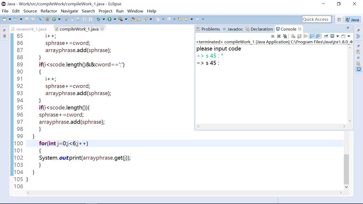The height and width of the screenshot is (204, 363).
Task: Click the Search flashlight toolbar icon
Action: pyautogui.click(x=145, y=19)
